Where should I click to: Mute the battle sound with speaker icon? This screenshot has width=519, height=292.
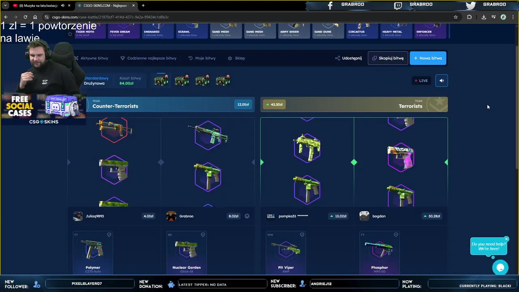coord(442,80)
